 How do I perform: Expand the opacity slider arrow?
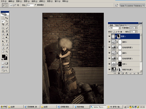(136, 28)
